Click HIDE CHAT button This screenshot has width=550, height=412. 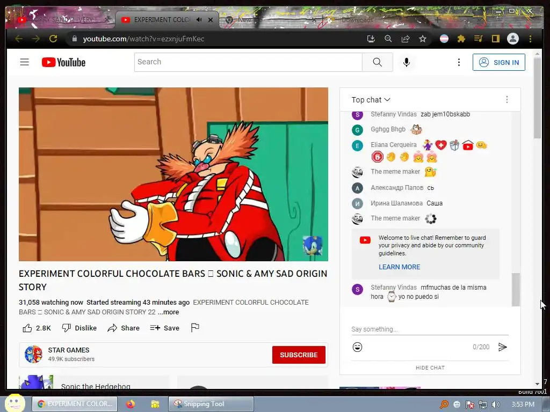tap(430, 368)
